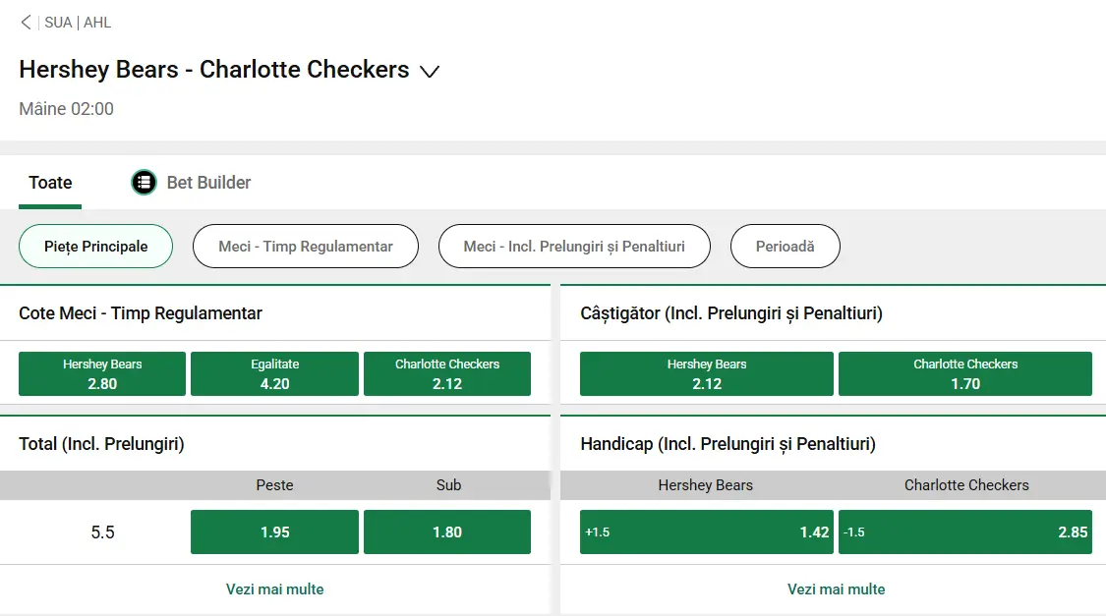Expand Vezi mai multe under Total
The image size is (1106, 616).
tap(274, 589)
